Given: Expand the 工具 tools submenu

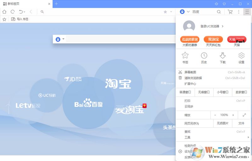Looking at the screenshot, I should tap(213, 137).
